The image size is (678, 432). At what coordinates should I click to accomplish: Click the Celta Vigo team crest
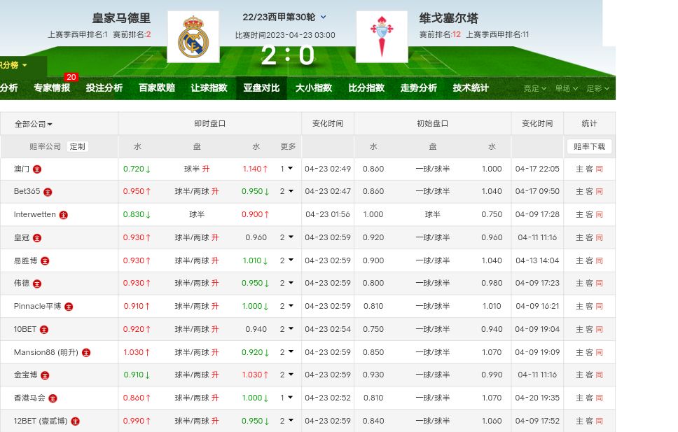coord(381,36)
